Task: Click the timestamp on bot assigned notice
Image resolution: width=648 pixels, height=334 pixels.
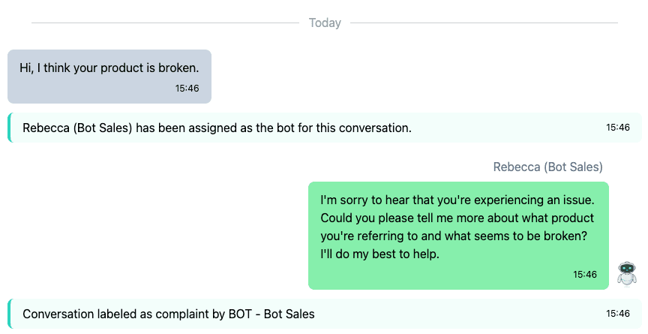Action: pyautogui.click(x=618, y=128)
